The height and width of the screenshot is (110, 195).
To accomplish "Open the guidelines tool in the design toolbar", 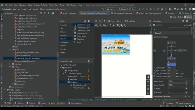I will pyautogui.click(x=125, y=25).
